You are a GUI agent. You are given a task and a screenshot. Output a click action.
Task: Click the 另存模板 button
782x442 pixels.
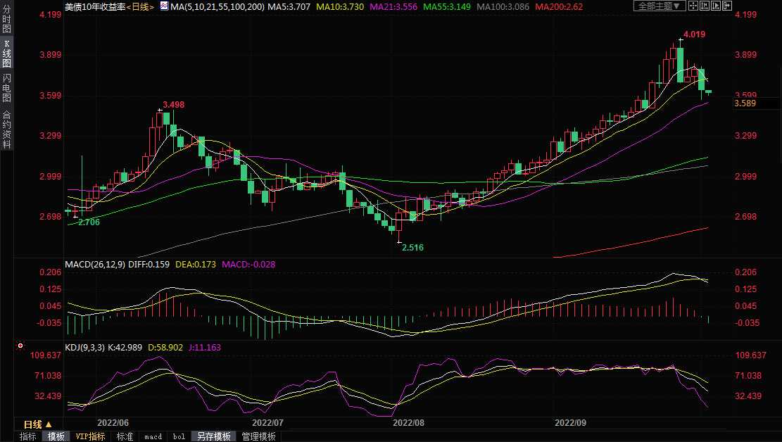[213, 436]
